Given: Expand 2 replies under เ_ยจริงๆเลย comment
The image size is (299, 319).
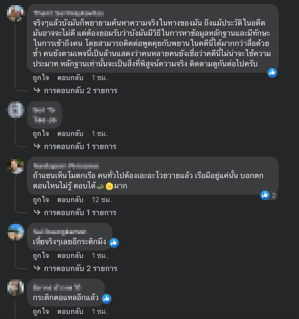Looking at the screenshot, I should pyautogui.click(x=80, y=268).
